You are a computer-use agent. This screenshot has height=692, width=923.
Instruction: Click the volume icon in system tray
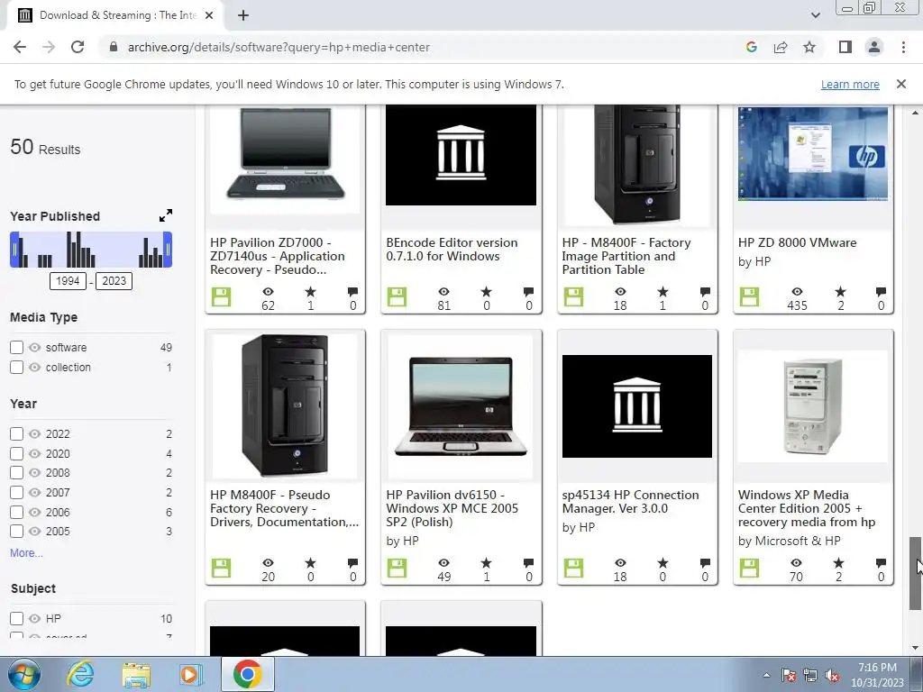click(x=832, y=676)
